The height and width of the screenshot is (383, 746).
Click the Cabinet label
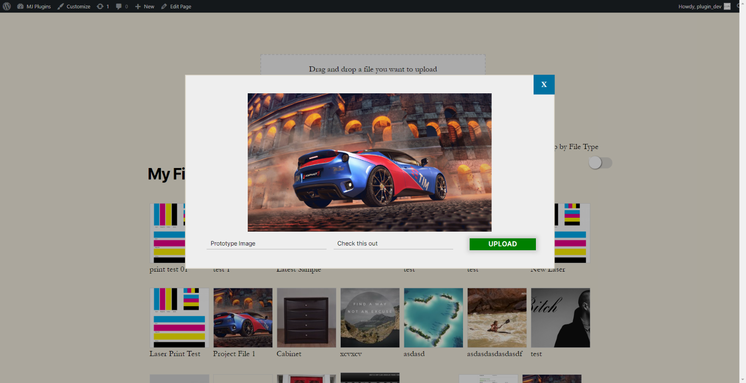pos(289,354)
